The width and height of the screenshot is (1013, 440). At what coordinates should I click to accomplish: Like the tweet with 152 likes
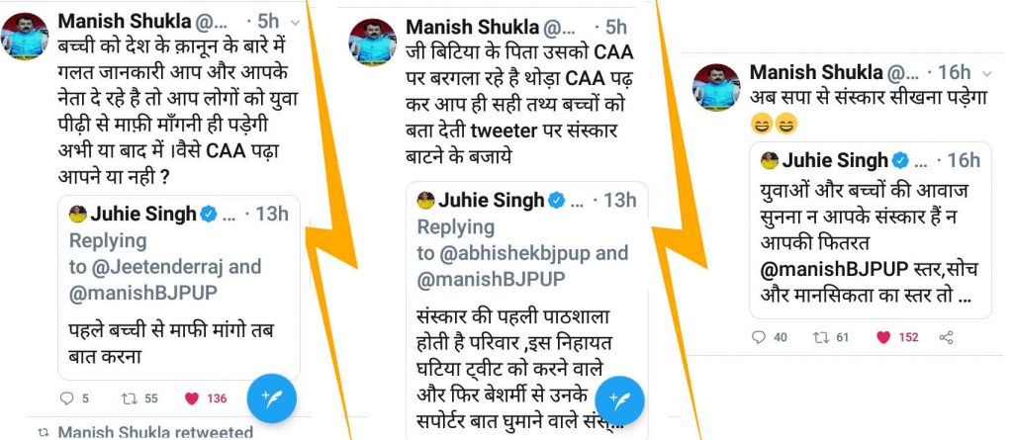(x=883, y=337)
